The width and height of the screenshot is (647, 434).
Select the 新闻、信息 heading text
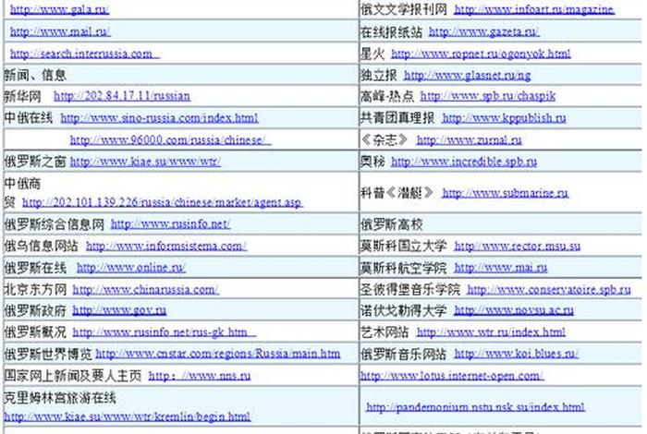point(35,75)
